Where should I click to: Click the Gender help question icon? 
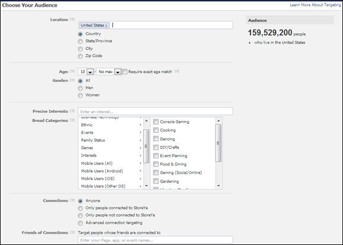(72, 80)
